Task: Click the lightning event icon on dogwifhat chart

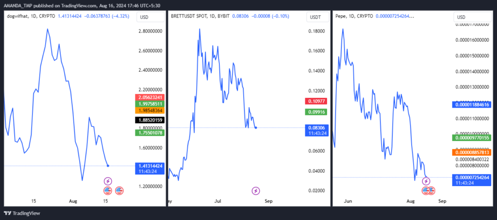Action: (108, 181)
